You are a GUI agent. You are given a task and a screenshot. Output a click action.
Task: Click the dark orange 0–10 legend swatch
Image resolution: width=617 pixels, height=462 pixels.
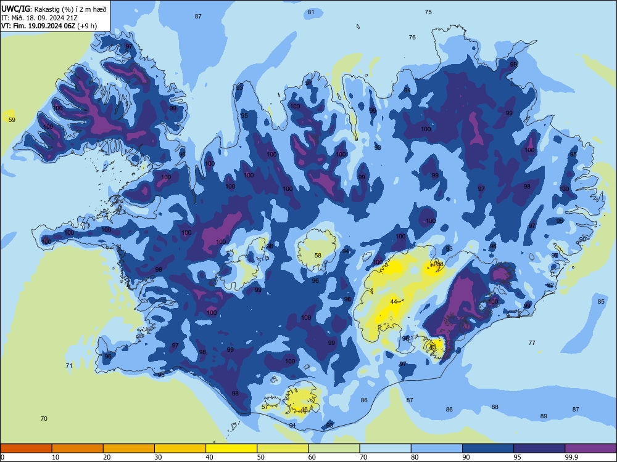(x=26, y=448)
